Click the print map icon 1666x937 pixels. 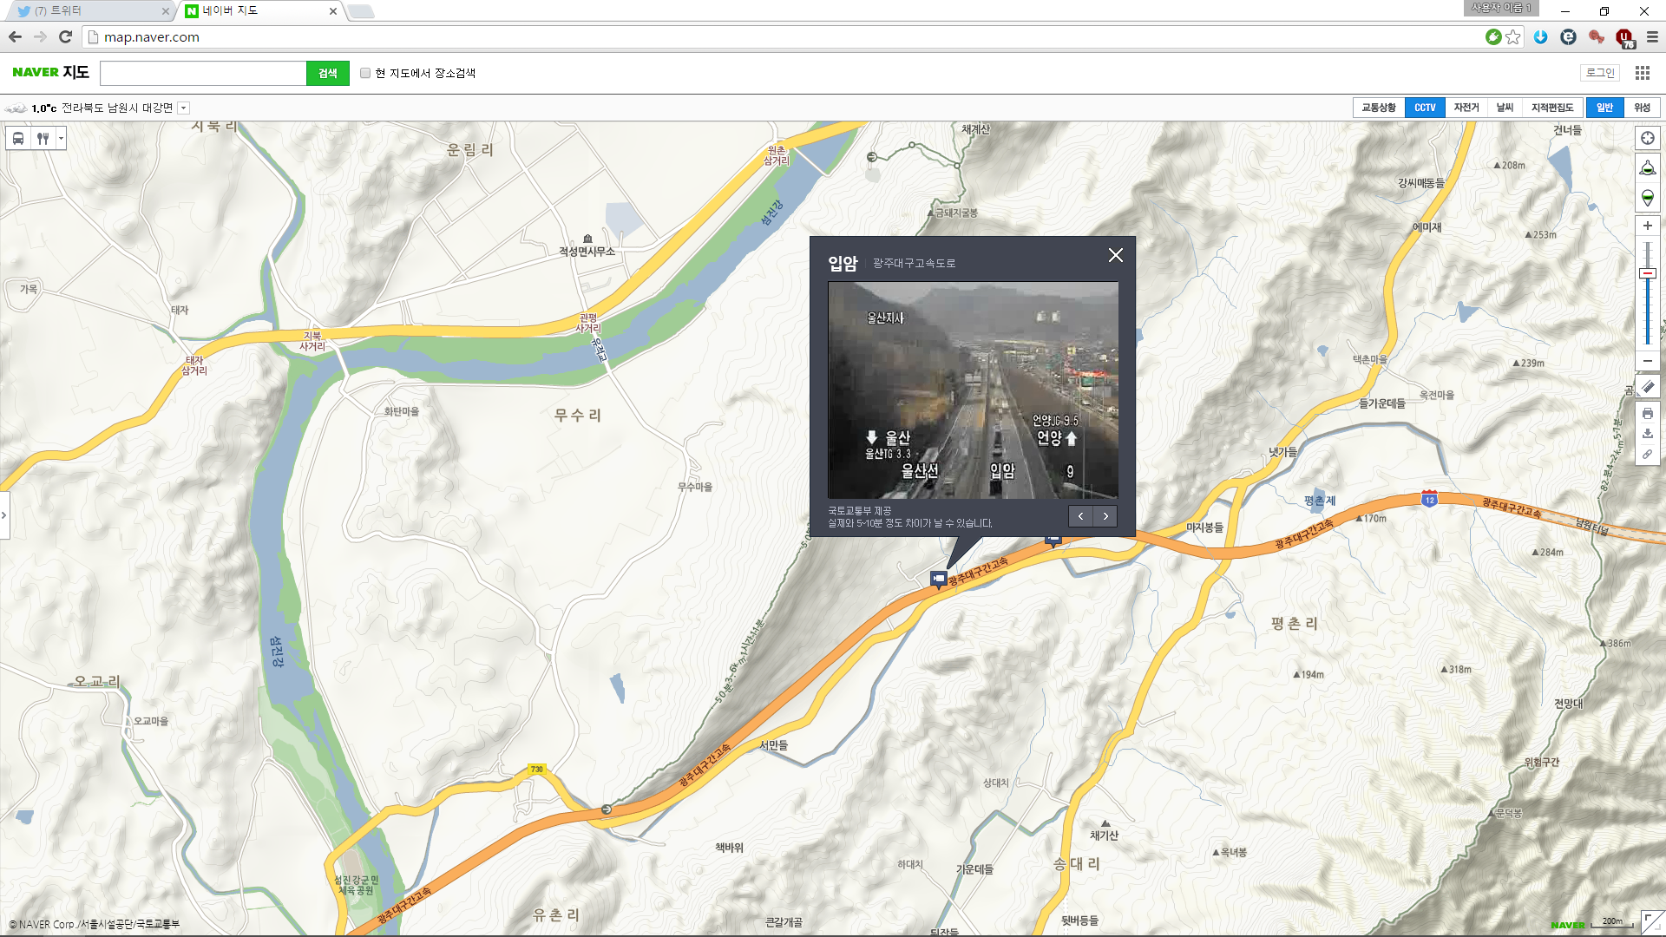pyautogui.click(x=1647, y=414)
